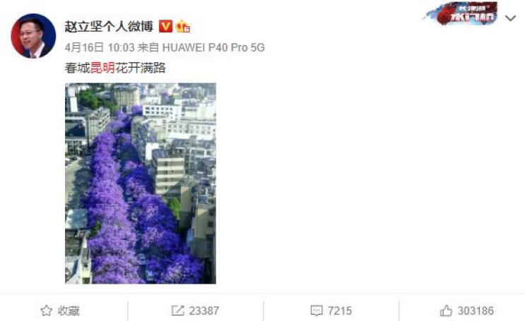Click the 7215 comment count

340,310
